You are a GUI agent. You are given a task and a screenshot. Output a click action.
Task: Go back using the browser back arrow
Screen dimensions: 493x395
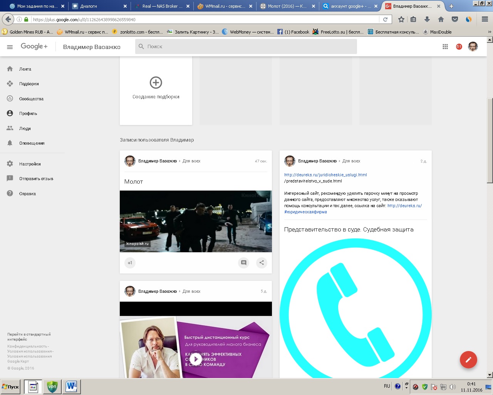coord(8,19)
